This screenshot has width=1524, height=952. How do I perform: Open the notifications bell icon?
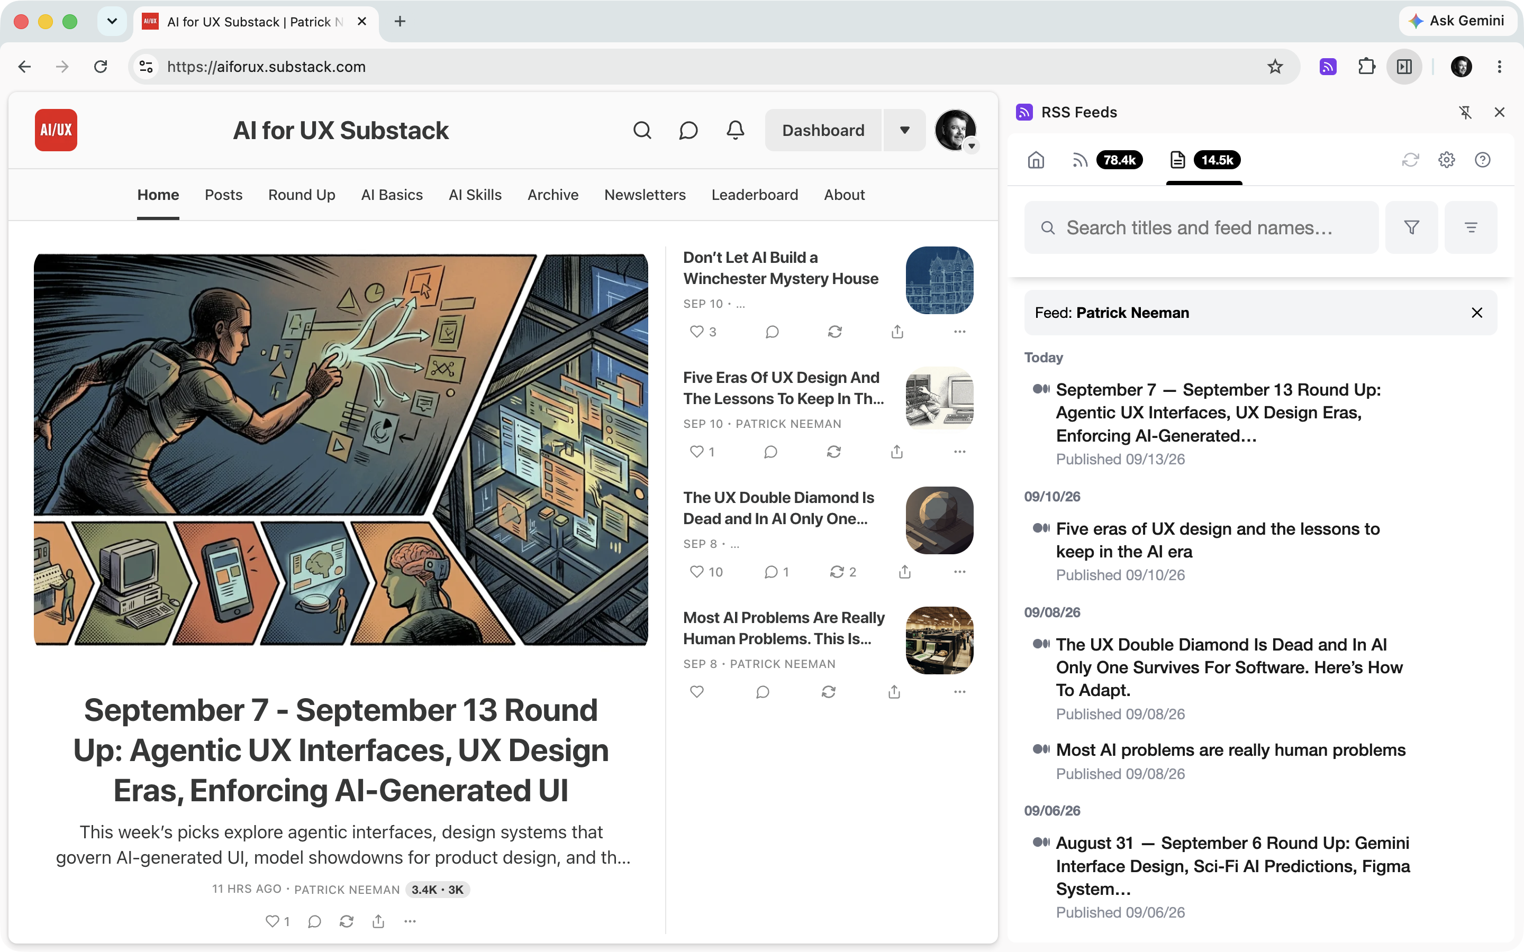735,130
